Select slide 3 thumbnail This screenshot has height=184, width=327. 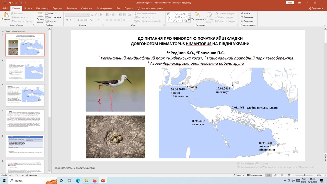(25, 95)
